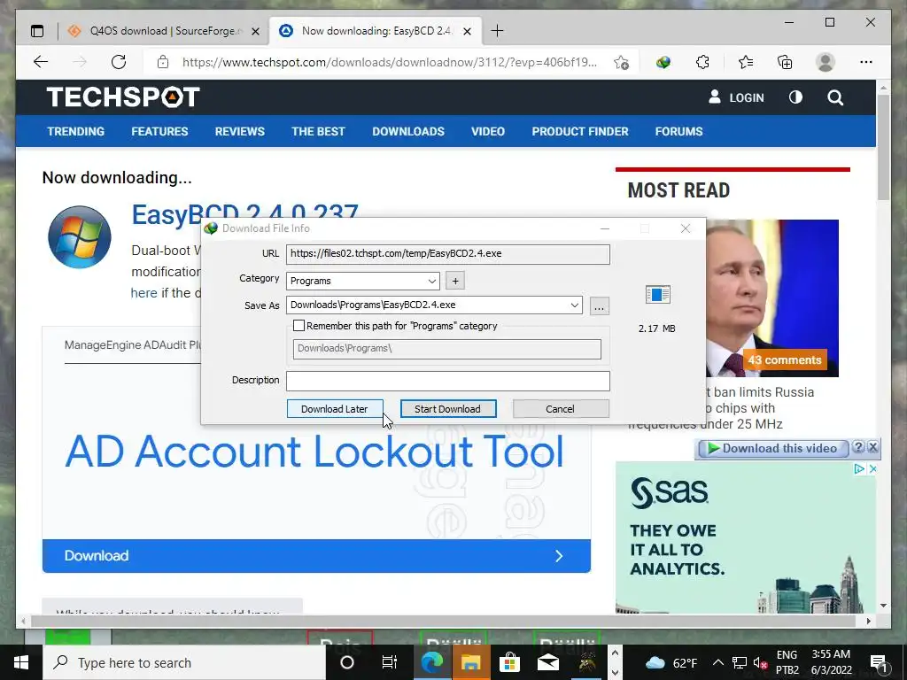
Task: Open the FEATURES menu
Action: click(x=159, y=131)
